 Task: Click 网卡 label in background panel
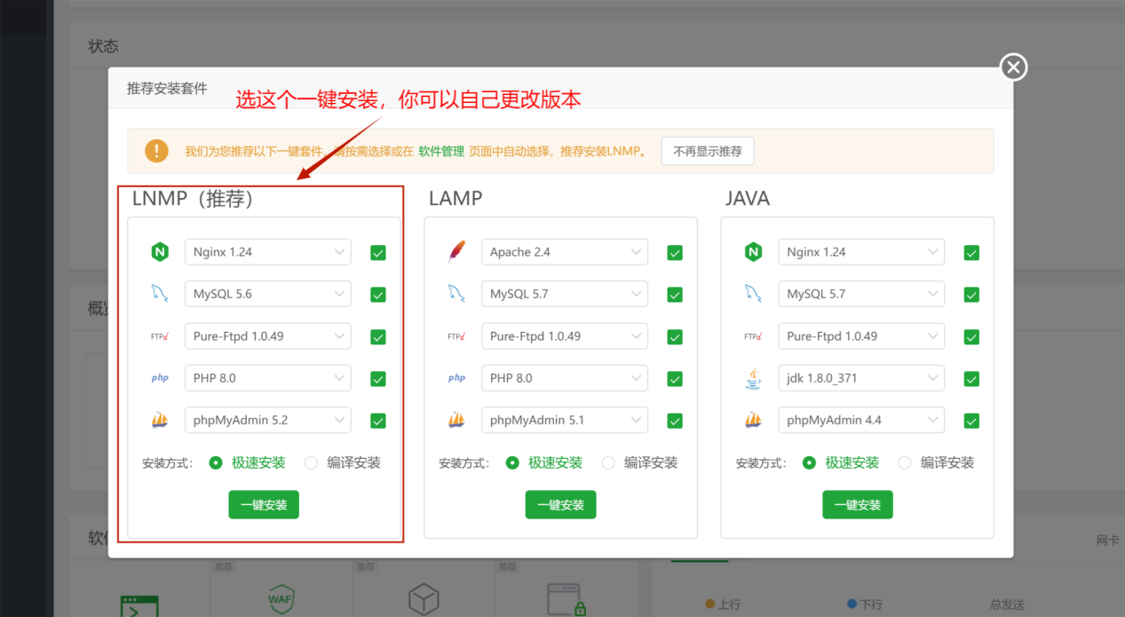pyautogui.click(x=1108, y=540)
